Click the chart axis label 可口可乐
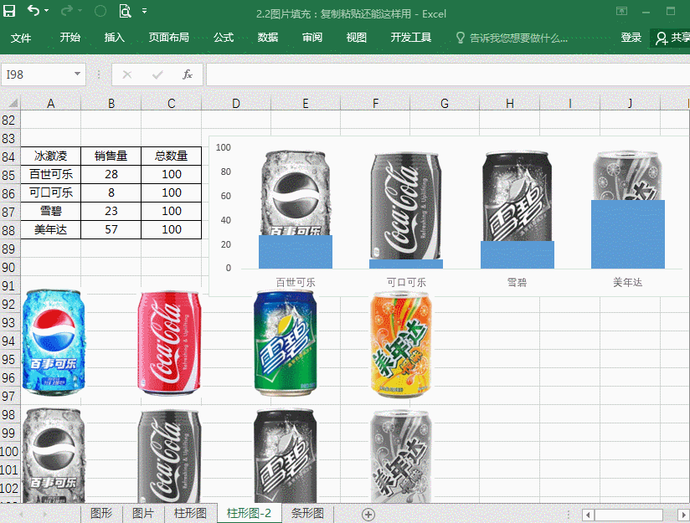690x523 pixels. (x=406, y=282)
